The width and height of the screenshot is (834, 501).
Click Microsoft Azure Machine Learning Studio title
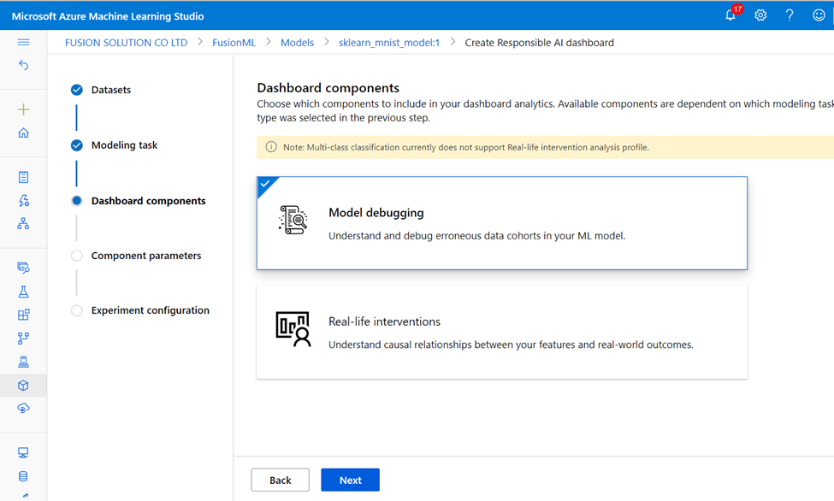click(x=108, y=16)
